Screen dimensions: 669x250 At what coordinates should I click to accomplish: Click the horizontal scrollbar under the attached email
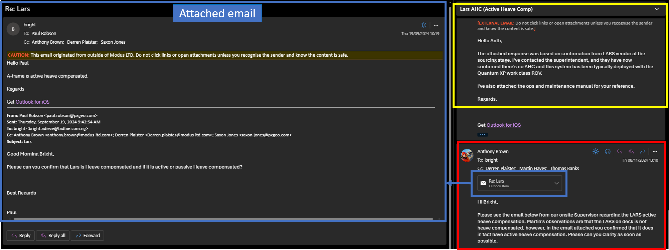[223, 219]
